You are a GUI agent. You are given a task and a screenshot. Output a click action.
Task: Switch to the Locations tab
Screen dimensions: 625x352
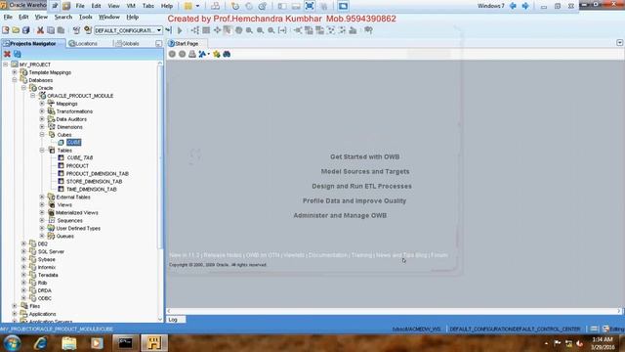83,43
